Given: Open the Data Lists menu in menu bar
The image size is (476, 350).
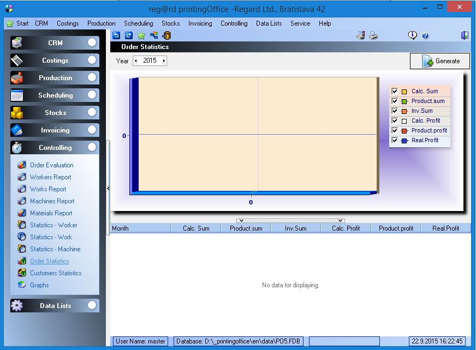Looking at the screenshot, I should (x=269, y=23).
